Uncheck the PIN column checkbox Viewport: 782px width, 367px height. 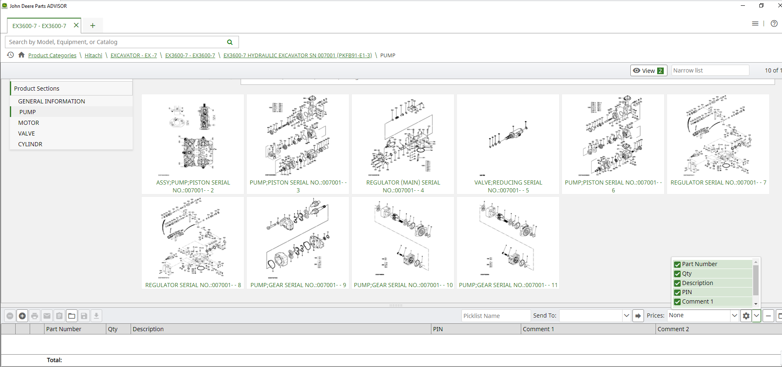(x=677, y=292)
